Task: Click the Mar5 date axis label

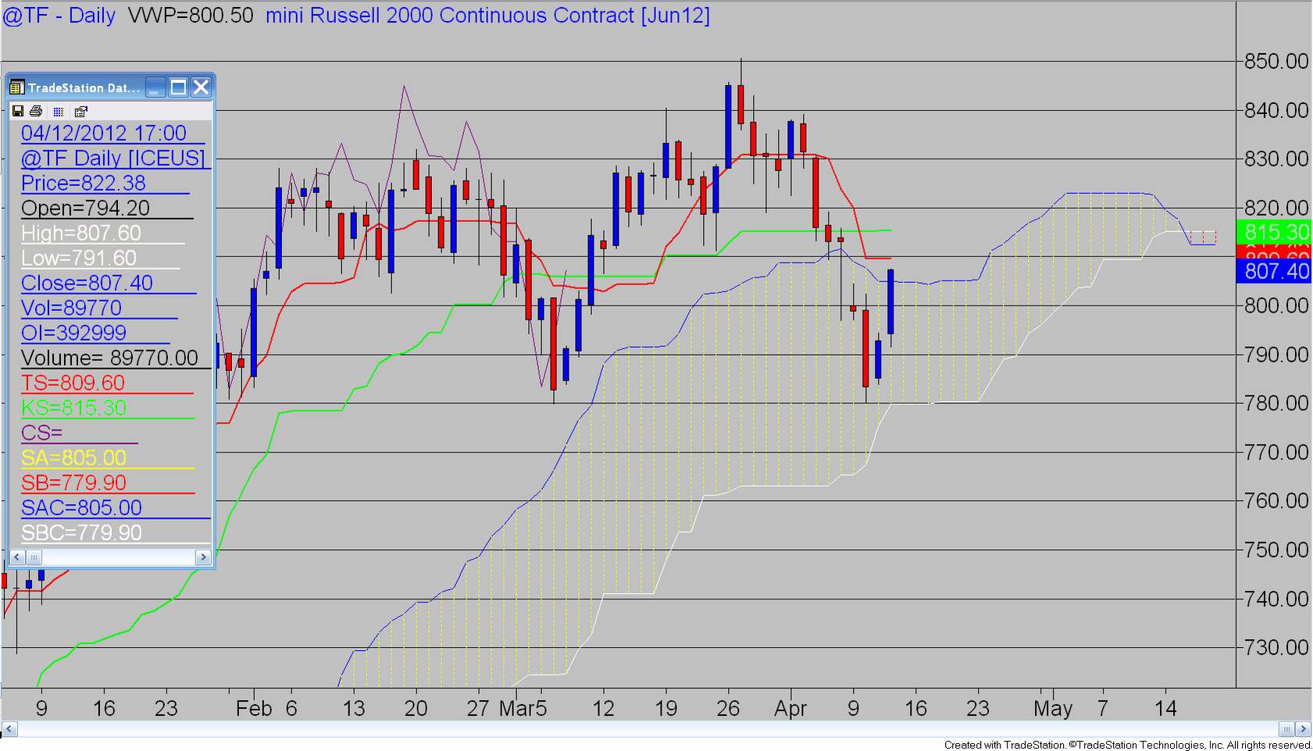Action: point(523,709)
